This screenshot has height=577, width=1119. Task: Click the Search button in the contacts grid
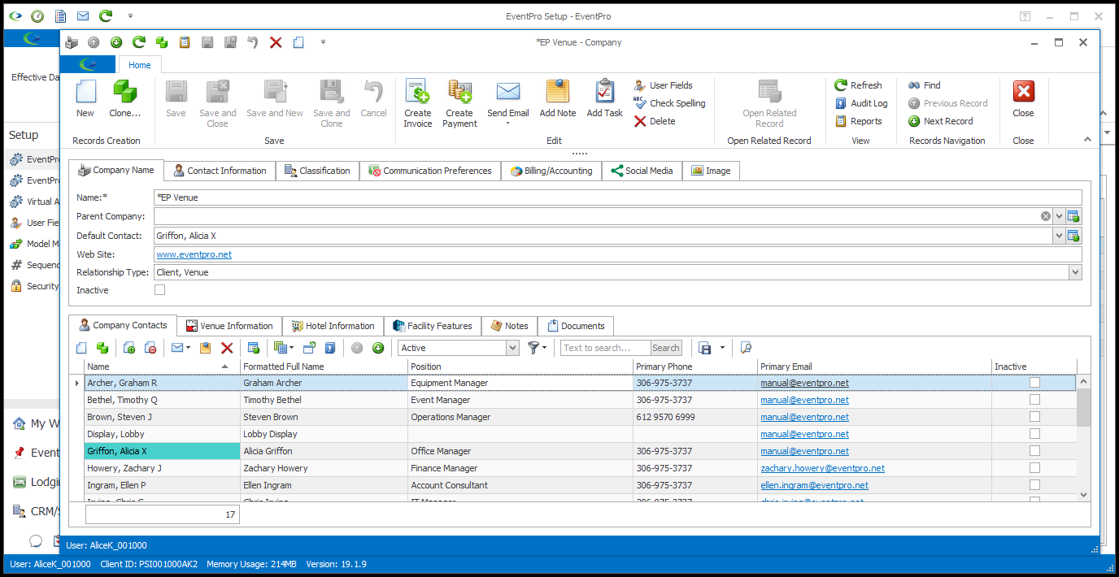[x=666, y=348]
